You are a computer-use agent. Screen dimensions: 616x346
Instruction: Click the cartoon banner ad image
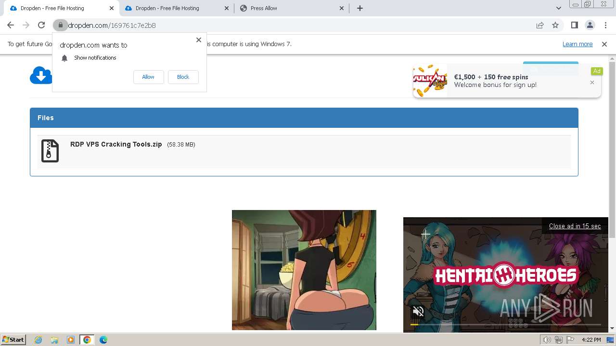tap(304, 270)
